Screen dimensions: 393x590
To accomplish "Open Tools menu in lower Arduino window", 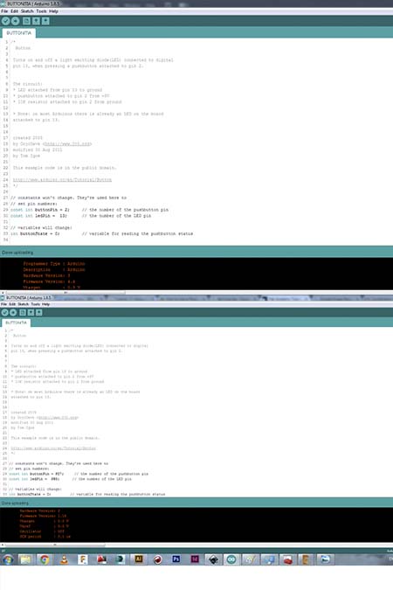I will coord(35,304).
